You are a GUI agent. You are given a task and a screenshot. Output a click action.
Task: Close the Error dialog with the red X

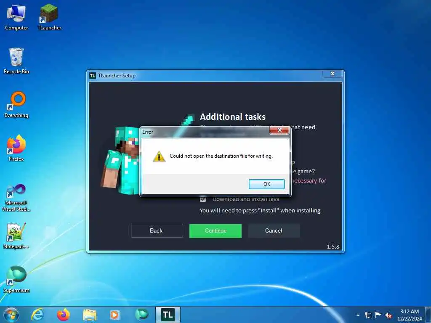click(x=279, y=130)
